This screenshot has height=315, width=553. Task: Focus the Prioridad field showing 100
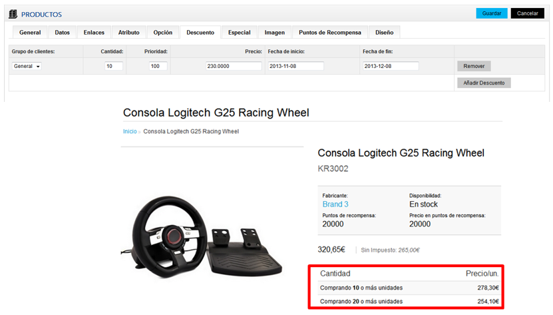[x=158, y=66]
